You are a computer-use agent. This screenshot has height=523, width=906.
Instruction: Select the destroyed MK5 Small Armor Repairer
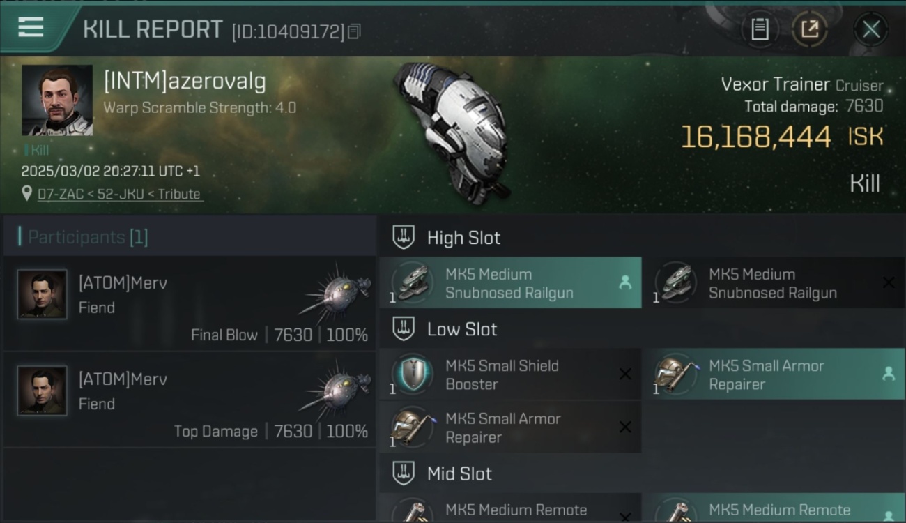(510, 427)
